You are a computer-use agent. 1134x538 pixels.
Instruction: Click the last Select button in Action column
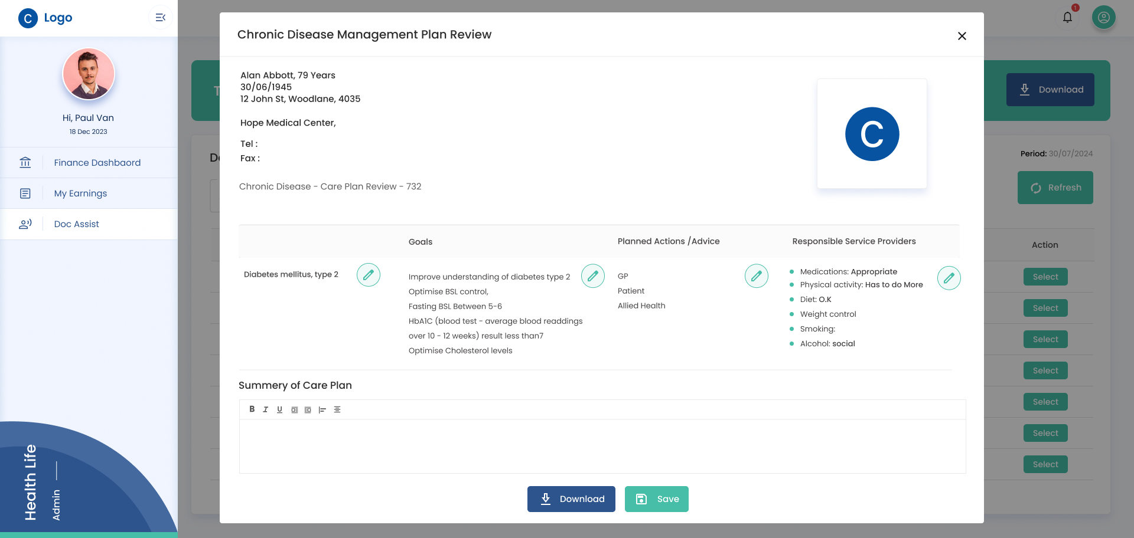[x=1045, y=464]
